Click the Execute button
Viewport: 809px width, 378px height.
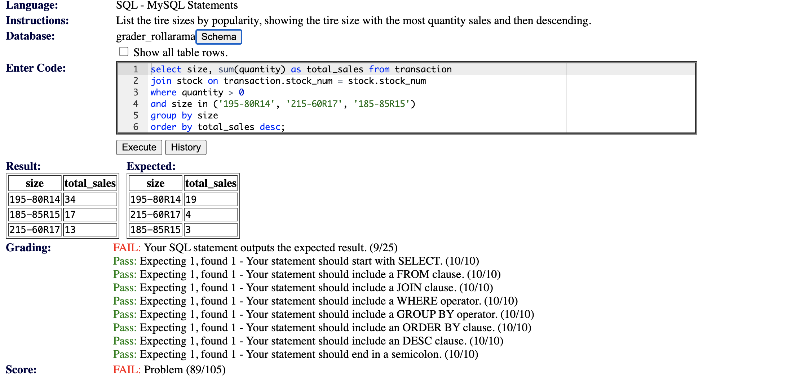[x=139, y=147]
